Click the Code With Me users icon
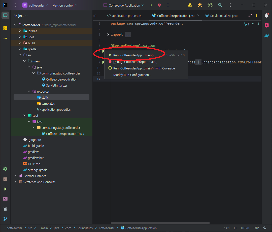272x232 pixels. click(190, 5)
